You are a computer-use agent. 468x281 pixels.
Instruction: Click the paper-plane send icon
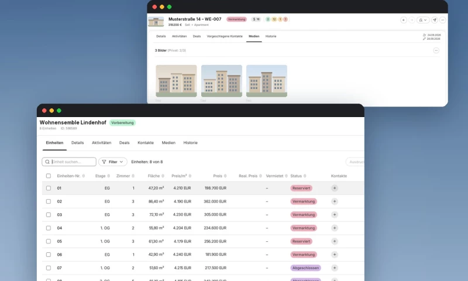[435, 20]
